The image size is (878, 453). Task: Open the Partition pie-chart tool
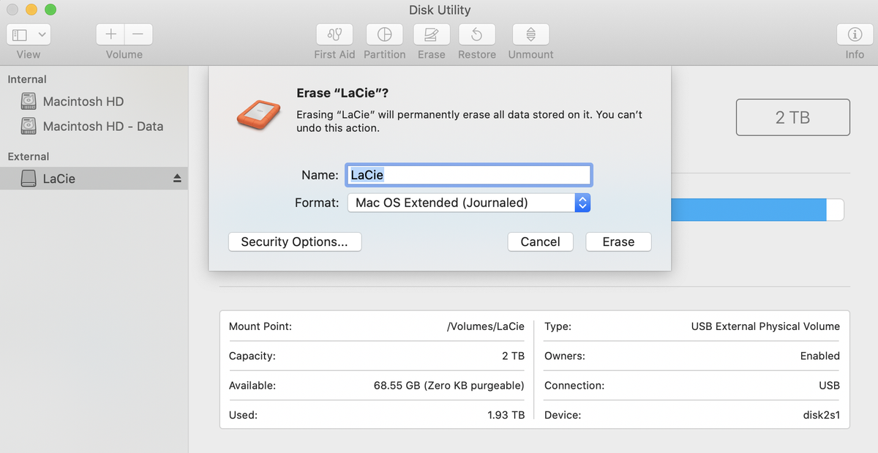click(384, 34)
